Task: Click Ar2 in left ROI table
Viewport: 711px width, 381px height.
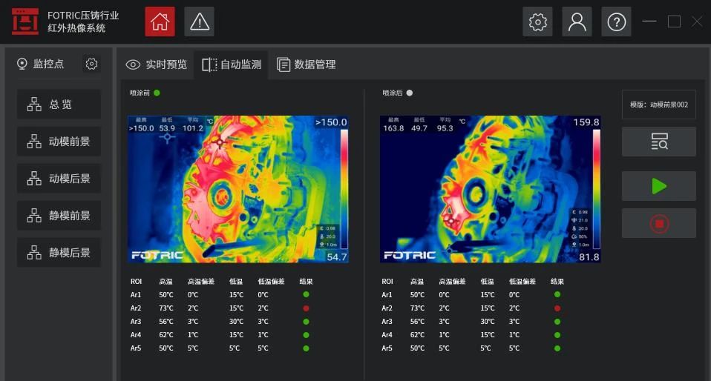Action: pos(136,308)
